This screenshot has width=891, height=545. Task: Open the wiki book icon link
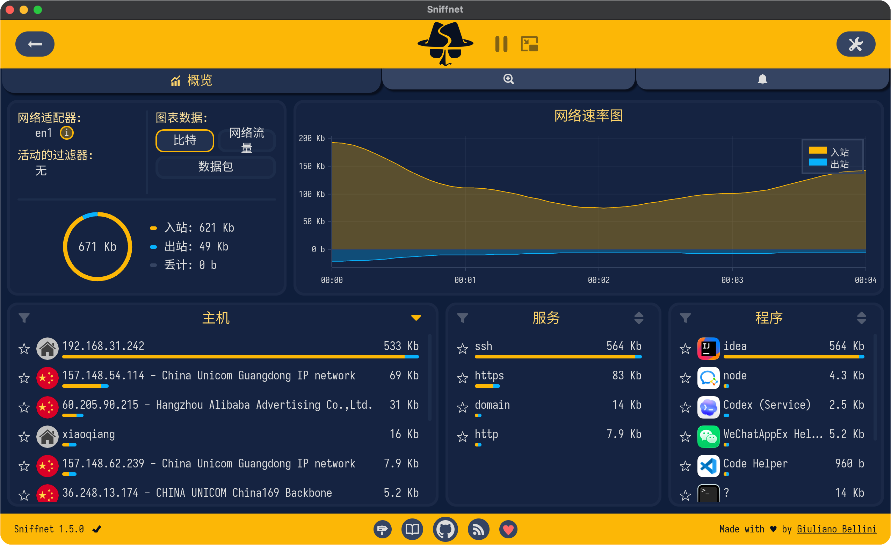(412, 529)
